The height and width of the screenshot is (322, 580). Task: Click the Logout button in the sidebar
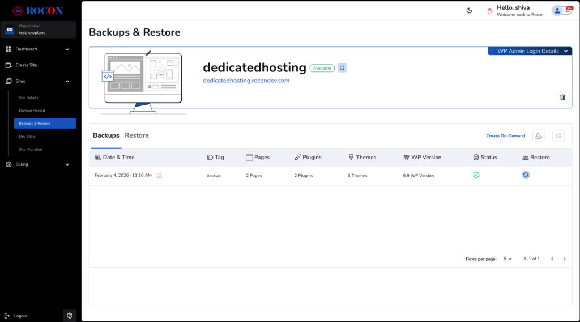[20, 316]
